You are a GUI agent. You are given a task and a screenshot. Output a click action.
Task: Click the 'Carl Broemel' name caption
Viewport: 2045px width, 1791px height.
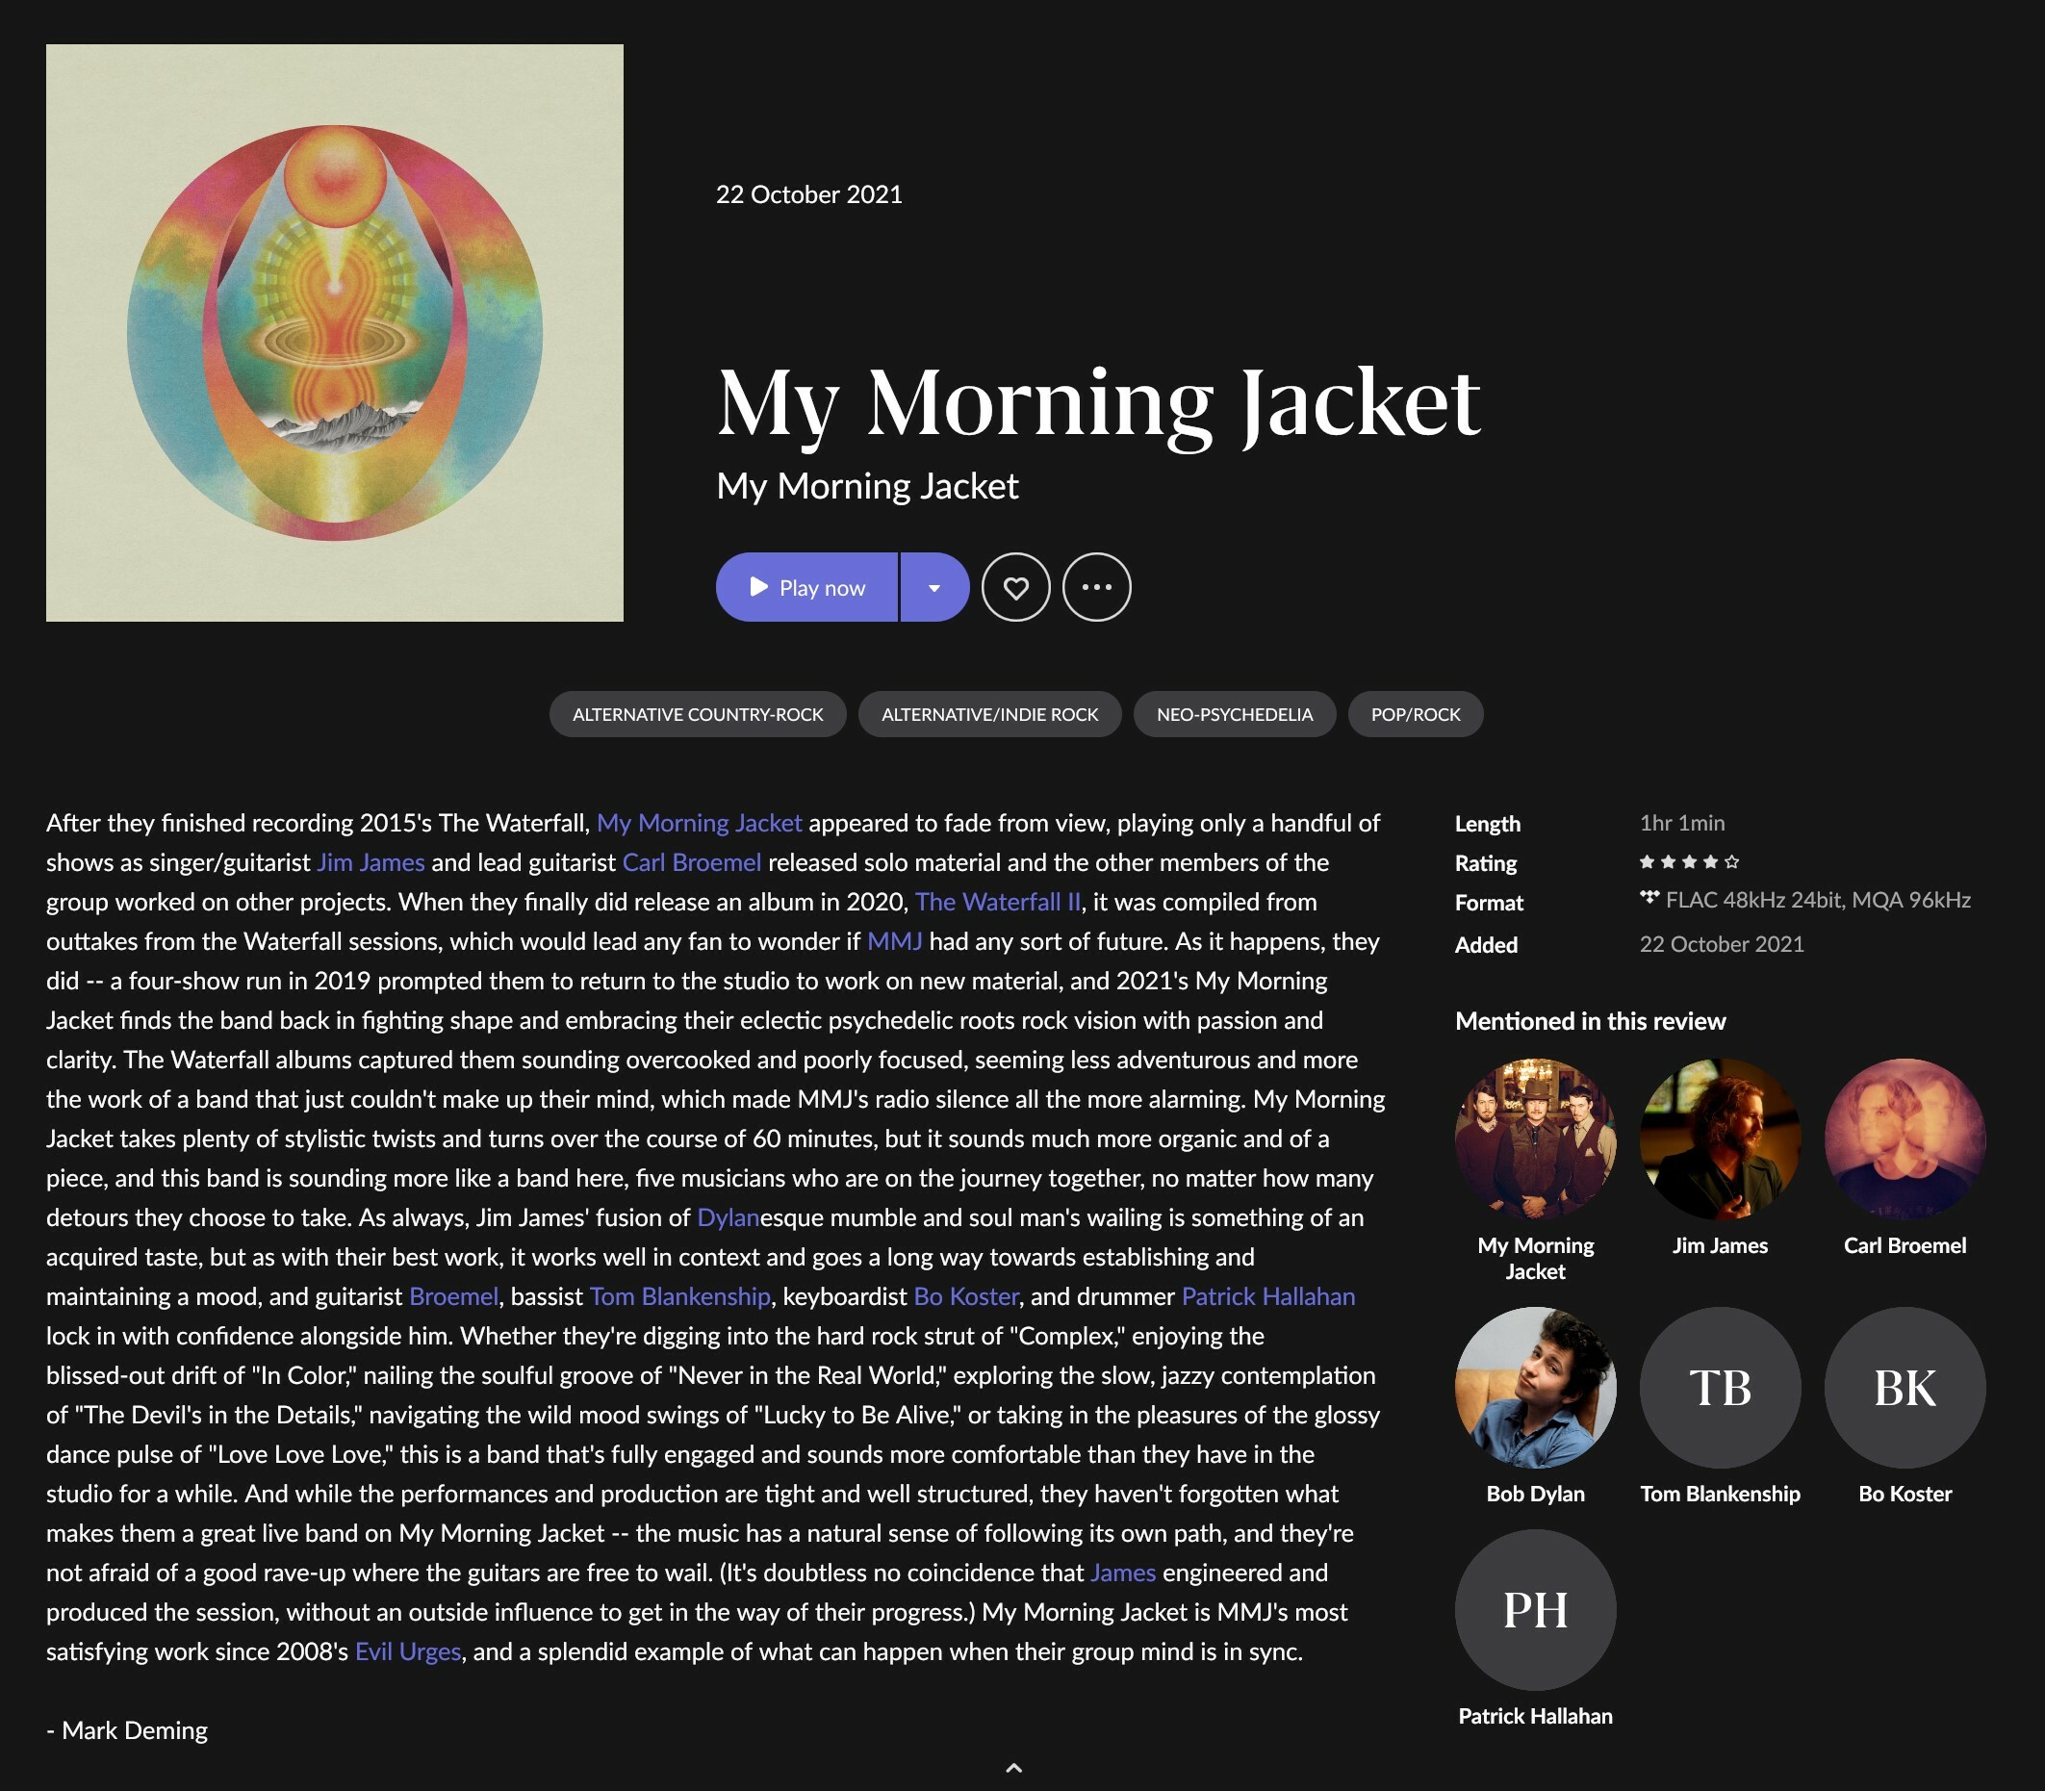1905,1245
